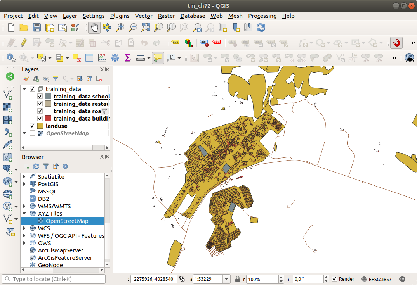Expand the WMS/WMTS browser node

pyautogui.click(x=24, y=206)
